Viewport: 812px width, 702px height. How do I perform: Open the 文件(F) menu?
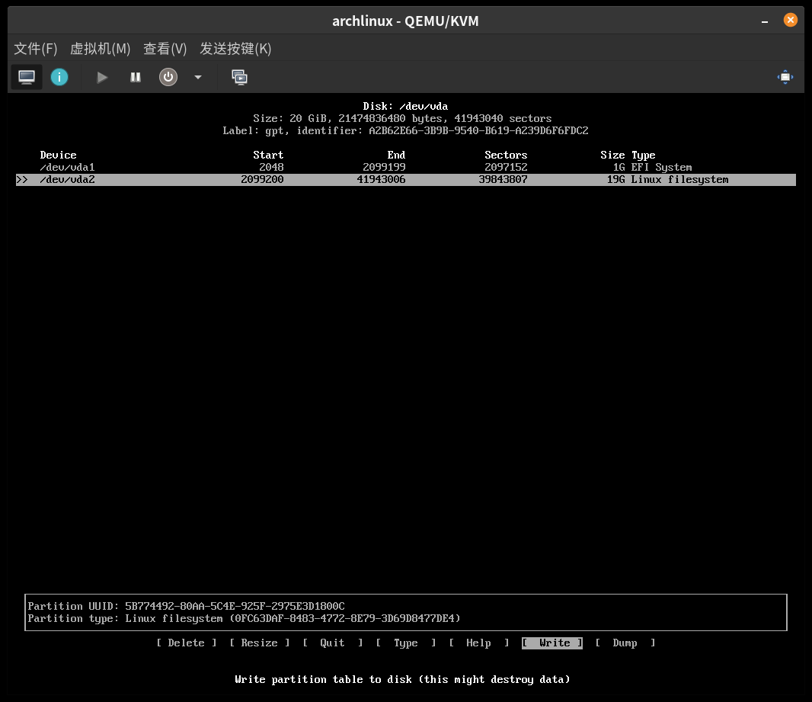pos(35,49)
